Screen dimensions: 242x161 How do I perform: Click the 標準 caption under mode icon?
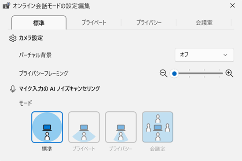(x=47, y=149)
